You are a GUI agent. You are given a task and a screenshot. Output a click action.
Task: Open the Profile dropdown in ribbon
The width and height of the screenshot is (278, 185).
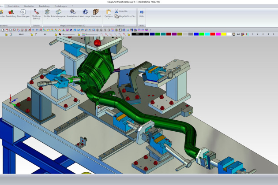(x=47, y=13)
